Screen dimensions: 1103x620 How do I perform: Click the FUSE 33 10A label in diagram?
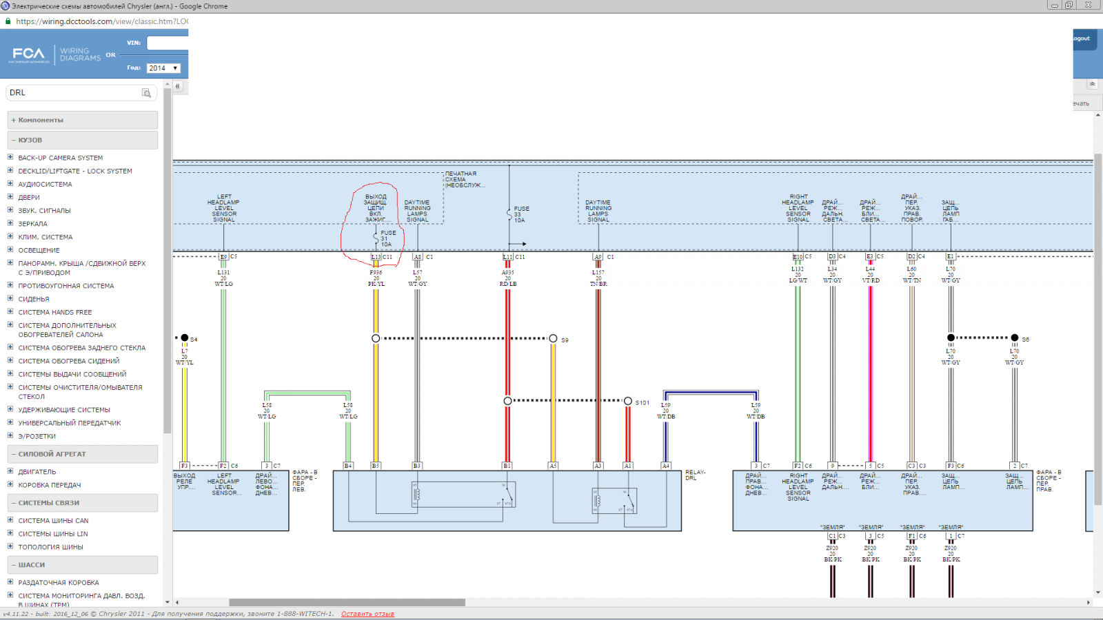tap(521, 214)
